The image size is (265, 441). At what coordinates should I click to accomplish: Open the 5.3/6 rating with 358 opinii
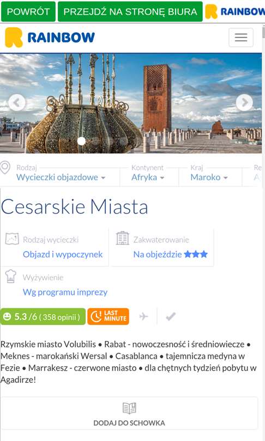(x=43, y=316)
